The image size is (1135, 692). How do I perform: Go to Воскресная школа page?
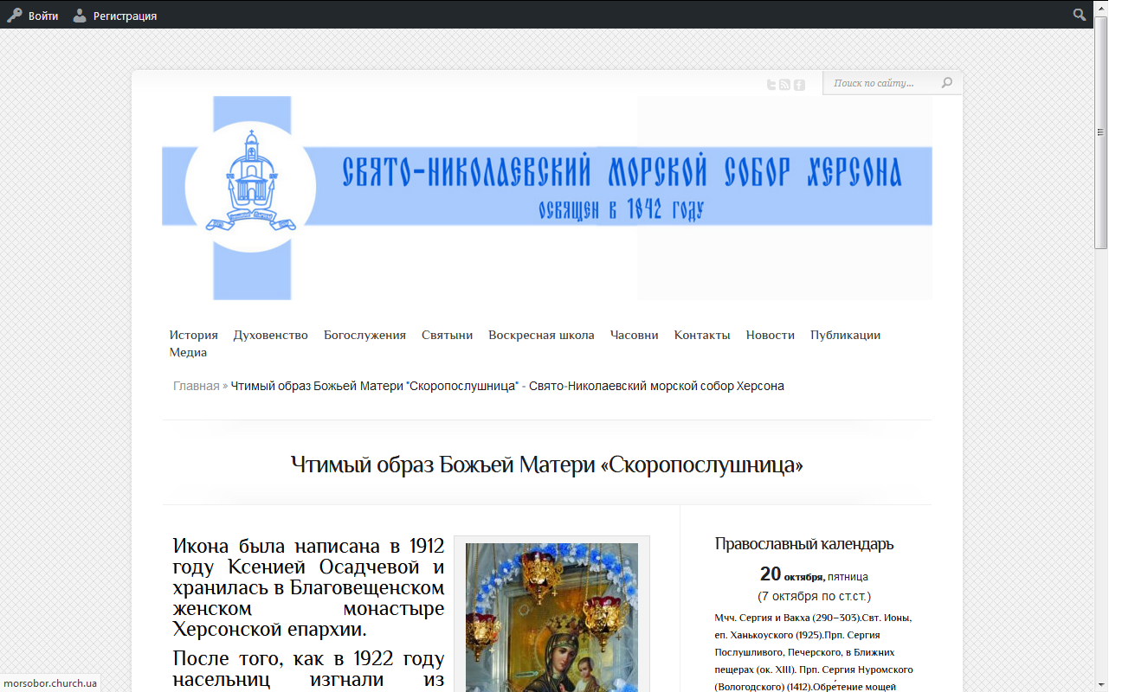click(541, 335)
